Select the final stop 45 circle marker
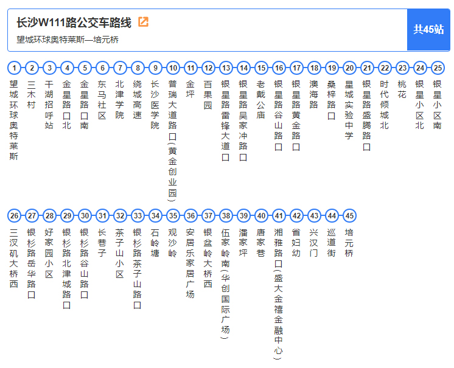This screenshot has height=368, width=454. pos(349,215)
